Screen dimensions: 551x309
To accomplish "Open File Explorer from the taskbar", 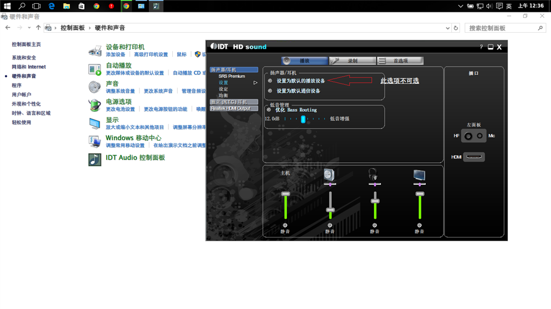I will point(66,6).
